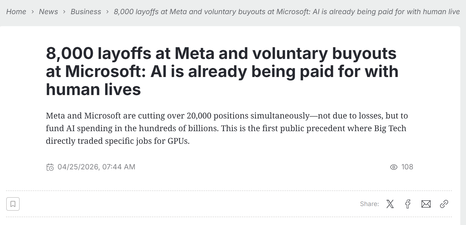The width and height of the screenshot is (466, 225).
Task: Click the summary paragraph about GPUs
Action: 226,128
